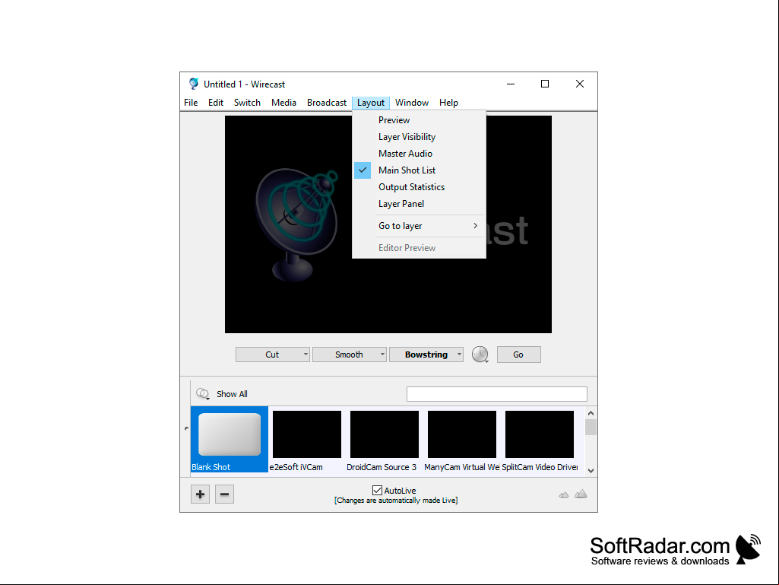Select the SplitCam Video Driver shot
Screen dimensions: 779x585
click(x=540, y=439)
